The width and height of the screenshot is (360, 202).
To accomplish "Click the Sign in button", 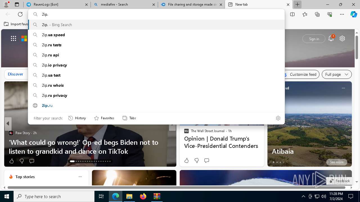I will coord(314,39).
